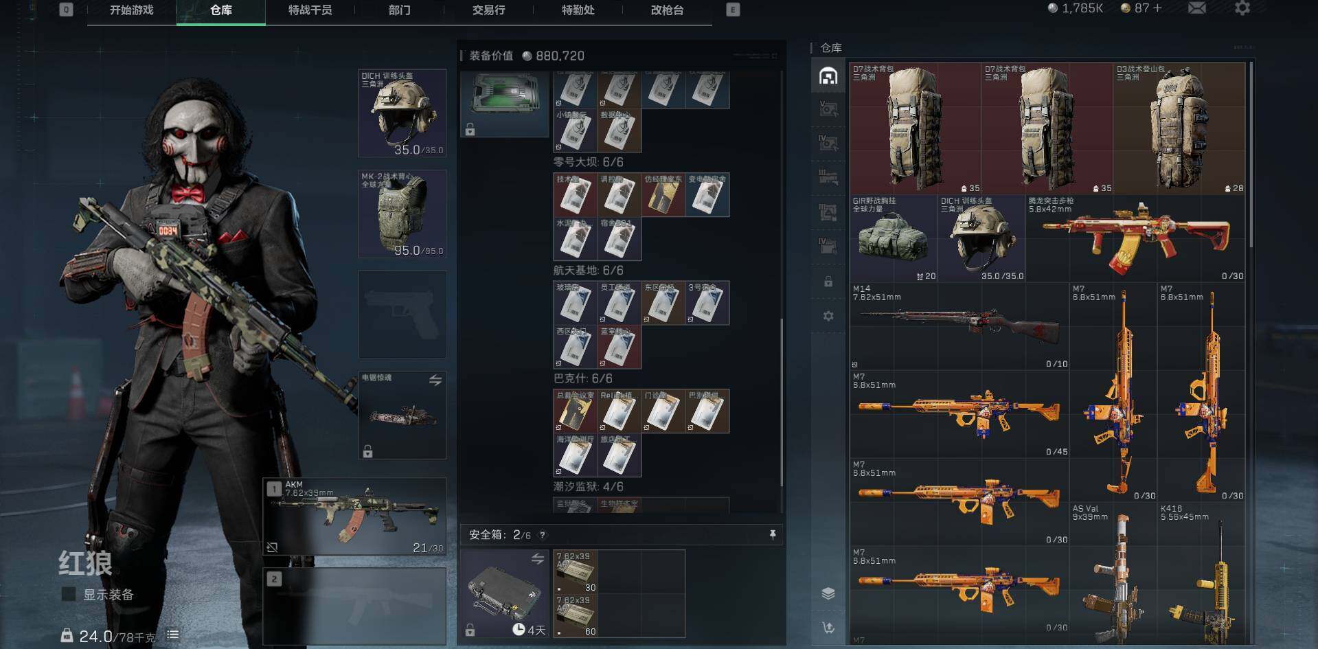1318x649 pixels.
Task: Select the K416 in warehouse
Action: tap(1201, 573)
